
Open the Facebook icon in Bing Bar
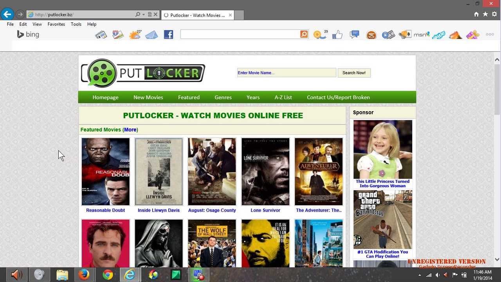coord(168,34)
